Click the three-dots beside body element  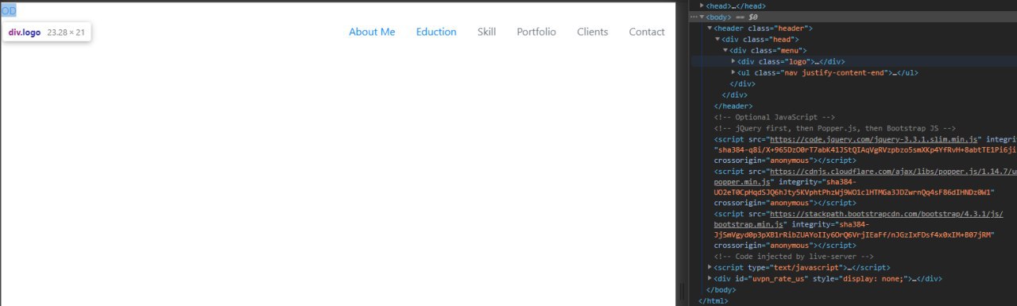point(694,17)
